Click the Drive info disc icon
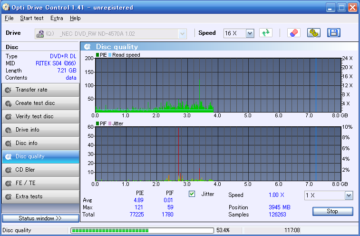The image size is (360, 236). [8, 130]
